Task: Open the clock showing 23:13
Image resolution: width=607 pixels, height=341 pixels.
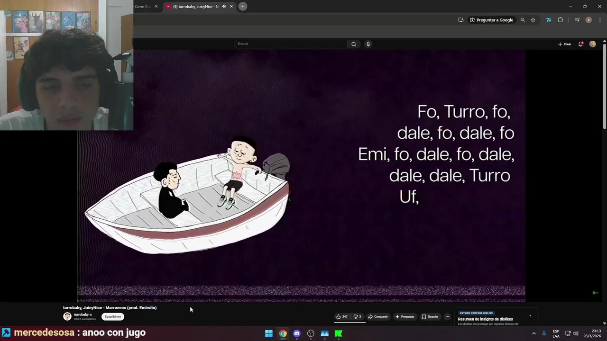Action: click(x=592, y=333)
